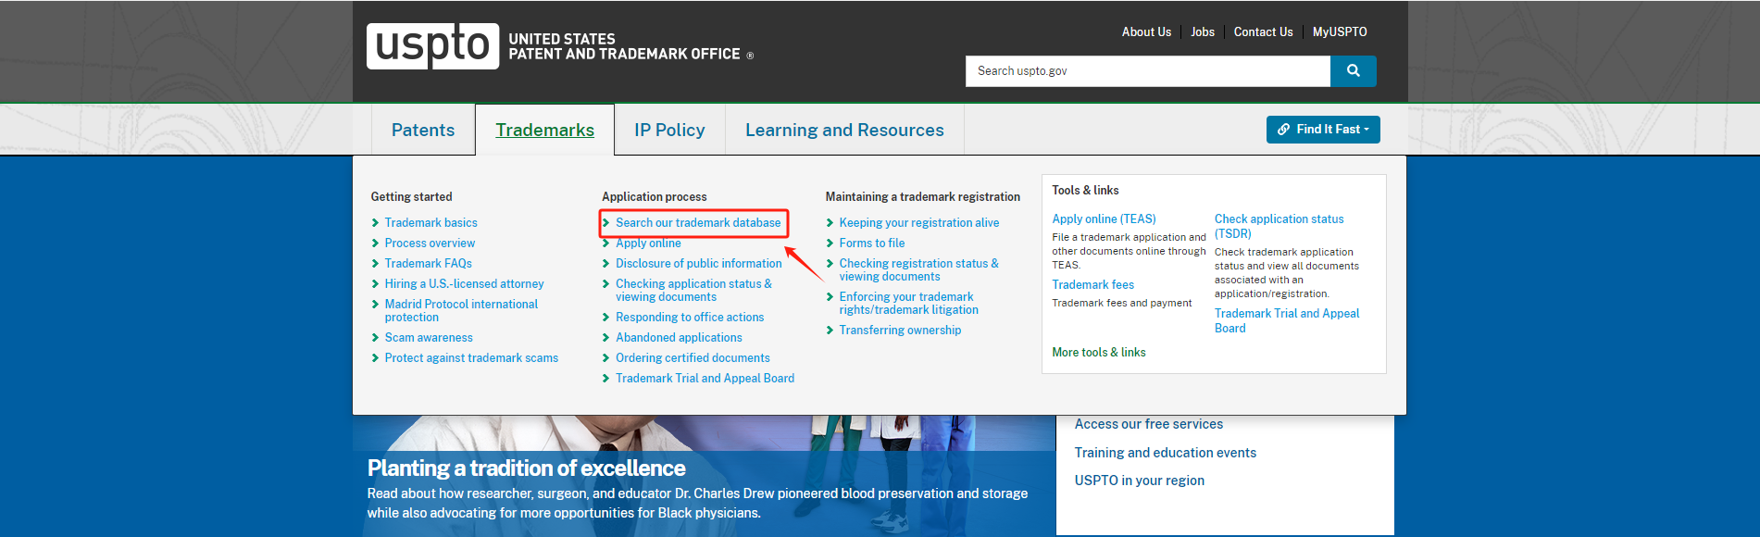Open Trademark fees tool link
The height and width of the screenshot is (537, 1760).
click(1092, 285)
